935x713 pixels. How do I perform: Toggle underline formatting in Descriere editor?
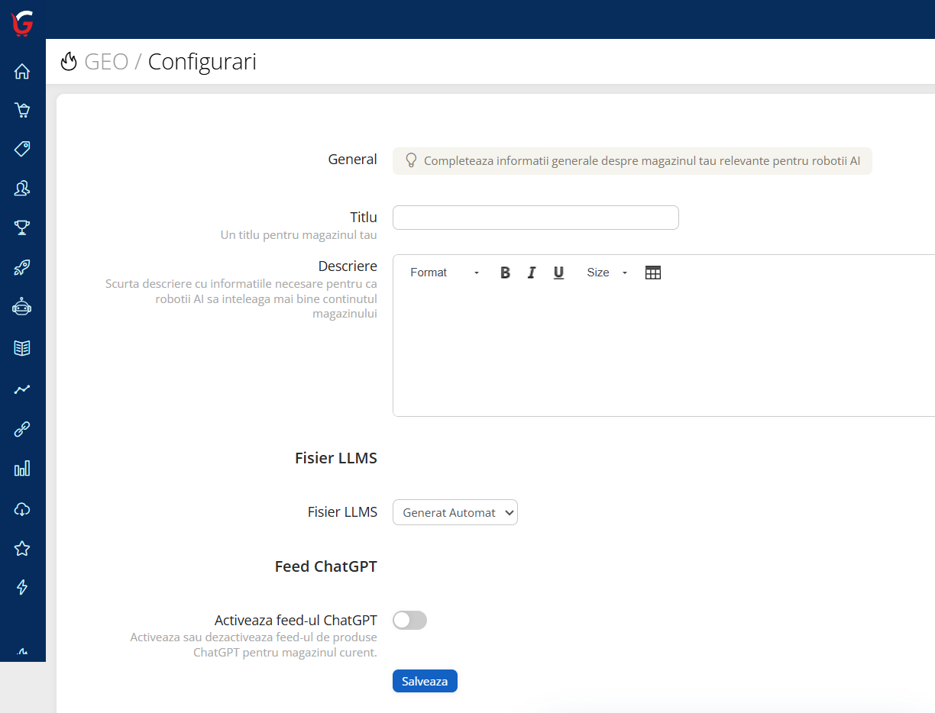tap(558, 273)
